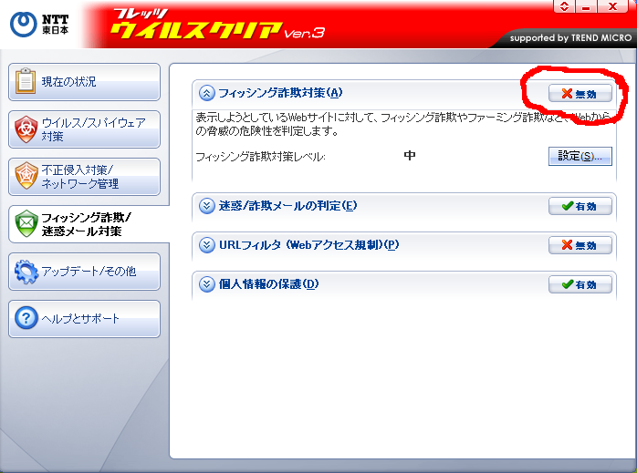Click the blue gear icon for アップデート
The image size is (637, 473).
pyautogui.click(x=26, y=272)
